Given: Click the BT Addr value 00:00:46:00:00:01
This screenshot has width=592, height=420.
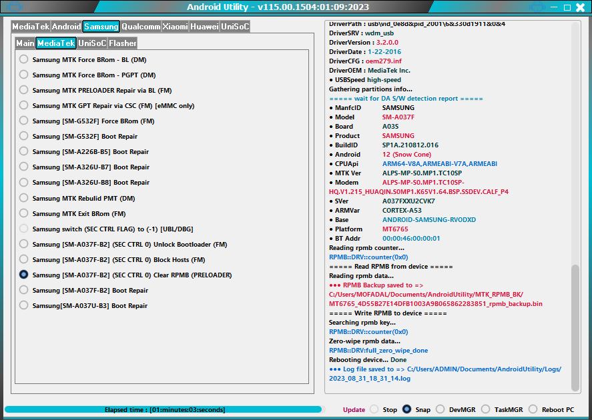Looking at the screenshot, I should tap(411, 238).
